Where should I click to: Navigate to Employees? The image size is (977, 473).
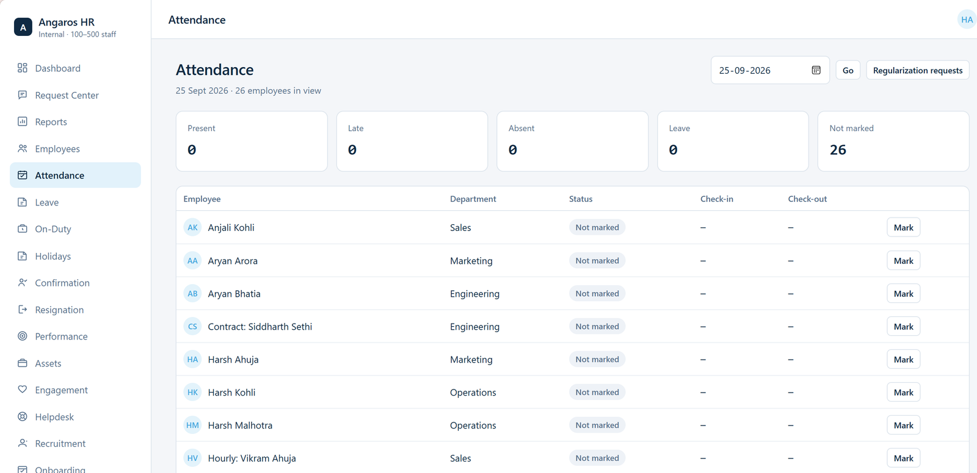pos(75,149)
